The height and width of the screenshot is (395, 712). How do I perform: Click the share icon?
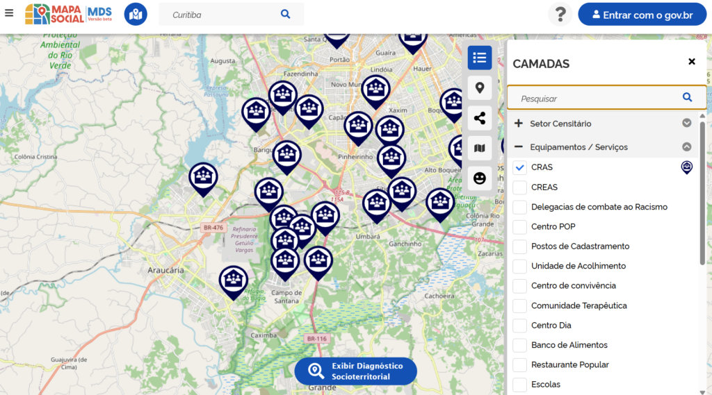480,118
